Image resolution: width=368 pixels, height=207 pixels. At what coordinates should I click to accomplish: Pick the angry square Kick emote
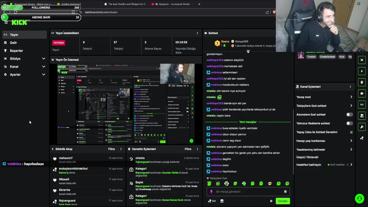coord(218,184)
